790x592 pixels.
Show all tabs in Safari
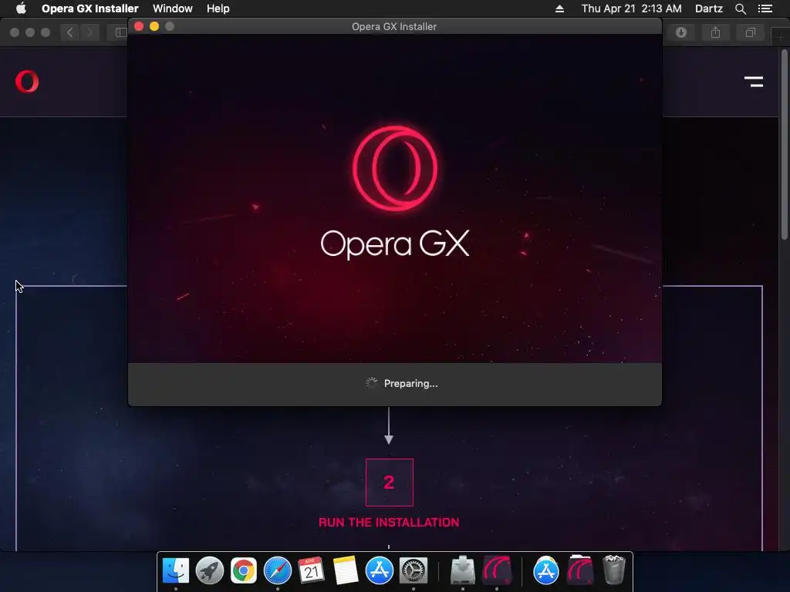coord(750,32)
